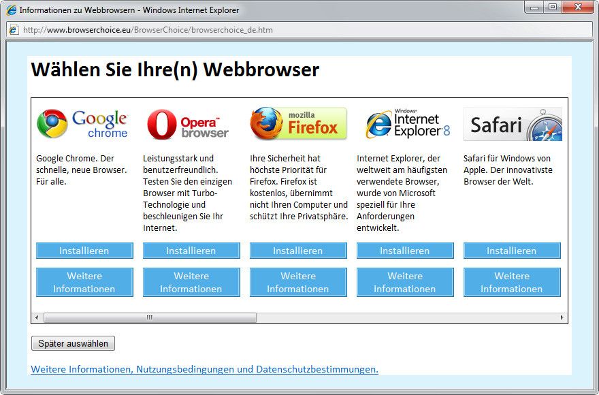Click the Internet Explorer icon in title bar
Screen dimensions: 599x395
point(12,10)
